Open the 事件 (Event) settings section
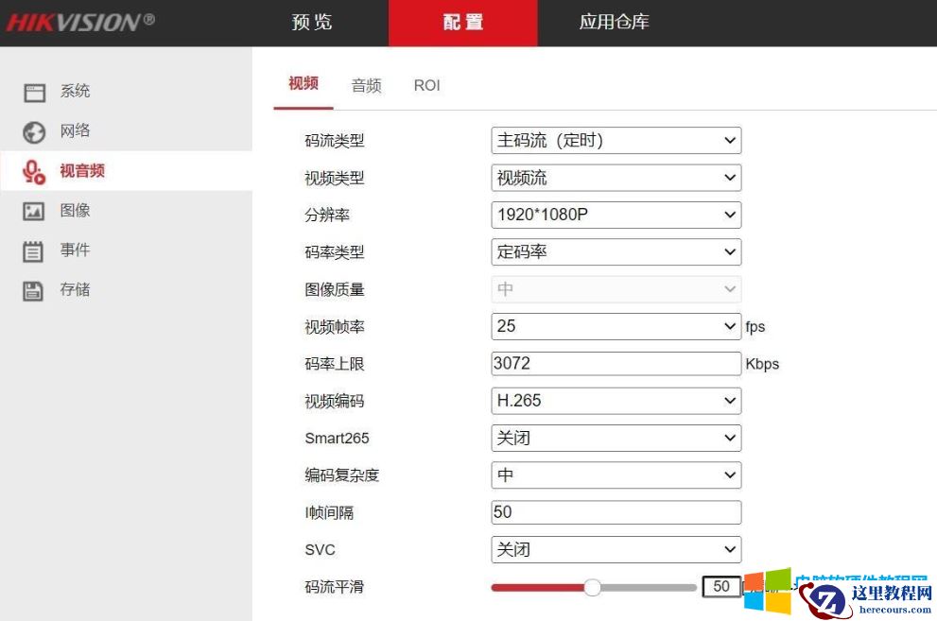Image resolution: width=937 pixels, height=621 pixels. point(74,250)
